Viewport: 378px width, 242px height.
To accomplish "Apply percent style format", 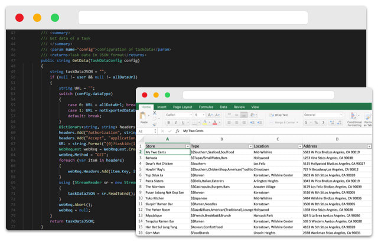I will (x=316, y=123).
